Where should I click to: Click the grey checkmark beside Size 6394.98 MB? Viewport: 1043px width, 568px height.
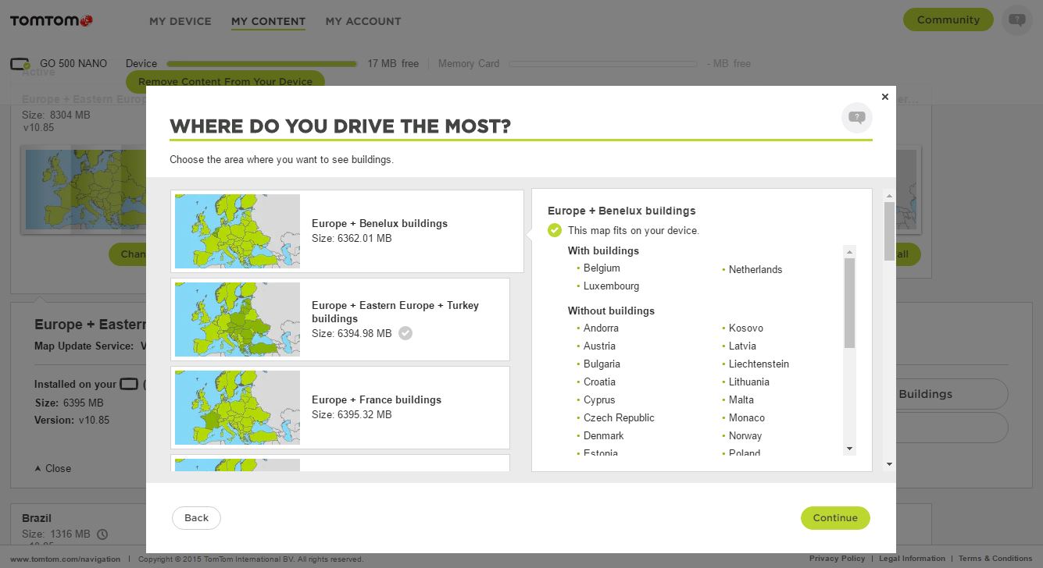pyautogui.click(x=405, y=333)
